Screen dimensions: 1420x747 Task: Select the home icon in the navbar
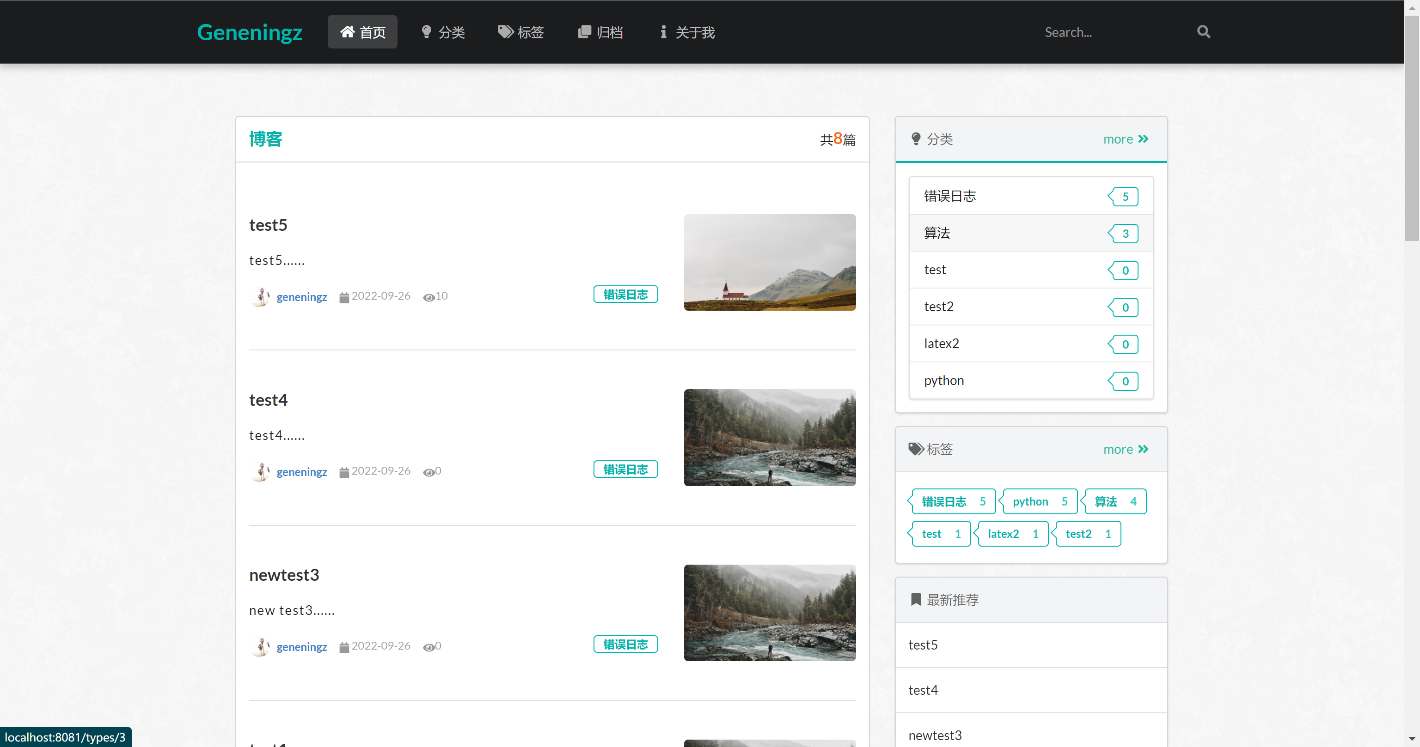(x=348, y=31)
